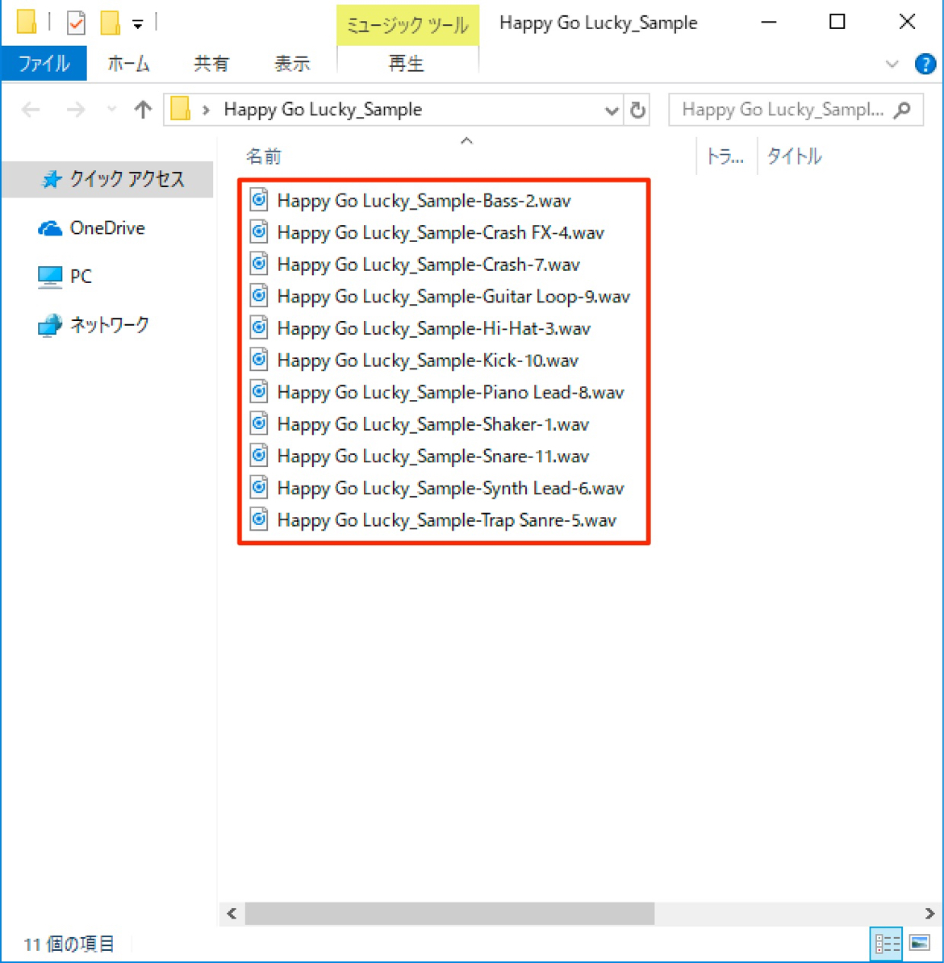Click the audio file icon of Piano Lead-8.wav
The image size is (944, 963).
pos(259,391)
